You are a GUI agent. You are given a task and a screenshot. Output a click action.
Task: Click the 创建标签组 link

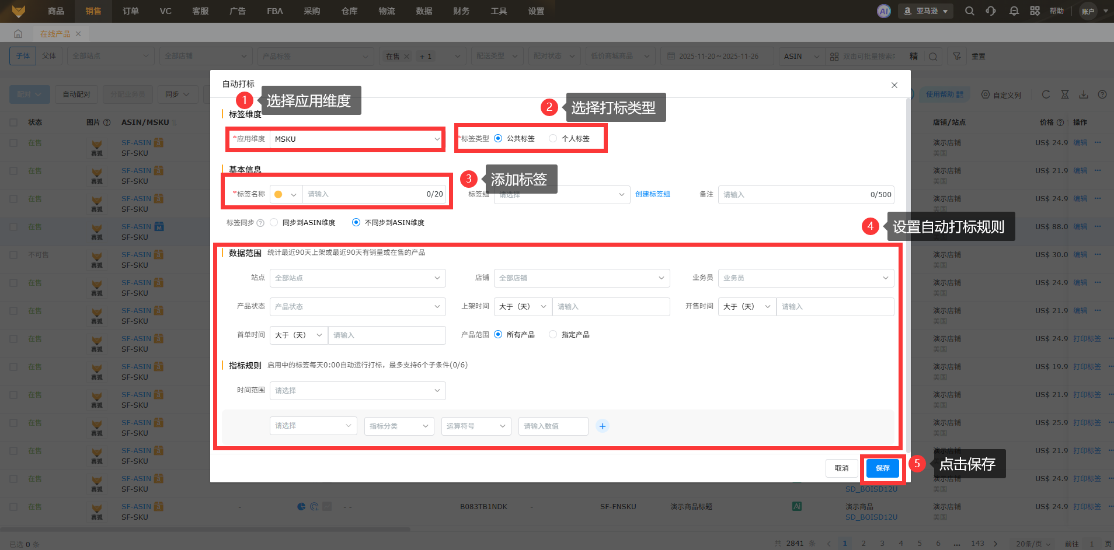pyautogui.click(x=652, y=194)
